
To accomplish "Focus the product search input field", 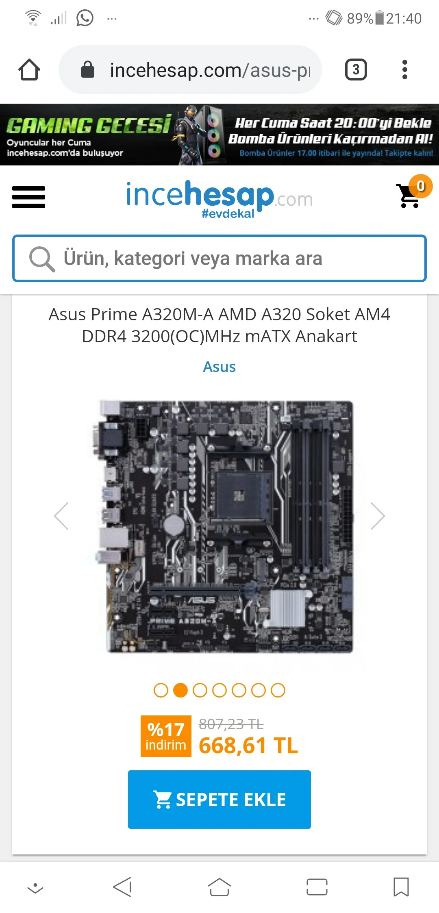I will [x=219, y=258].
